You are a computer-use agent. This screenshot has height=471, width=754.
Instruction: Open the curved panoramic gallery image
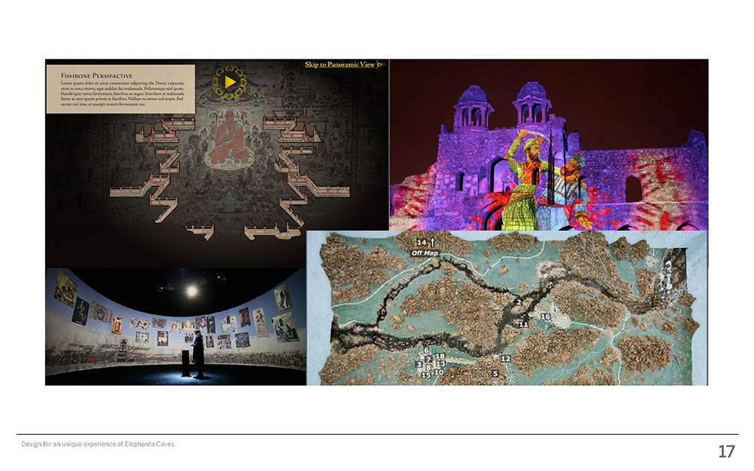point(176,326)
